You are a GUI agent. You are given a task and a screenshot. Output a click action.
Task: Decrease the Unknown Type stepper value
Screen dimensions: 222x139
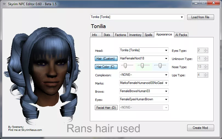click(x=206, y=60)
